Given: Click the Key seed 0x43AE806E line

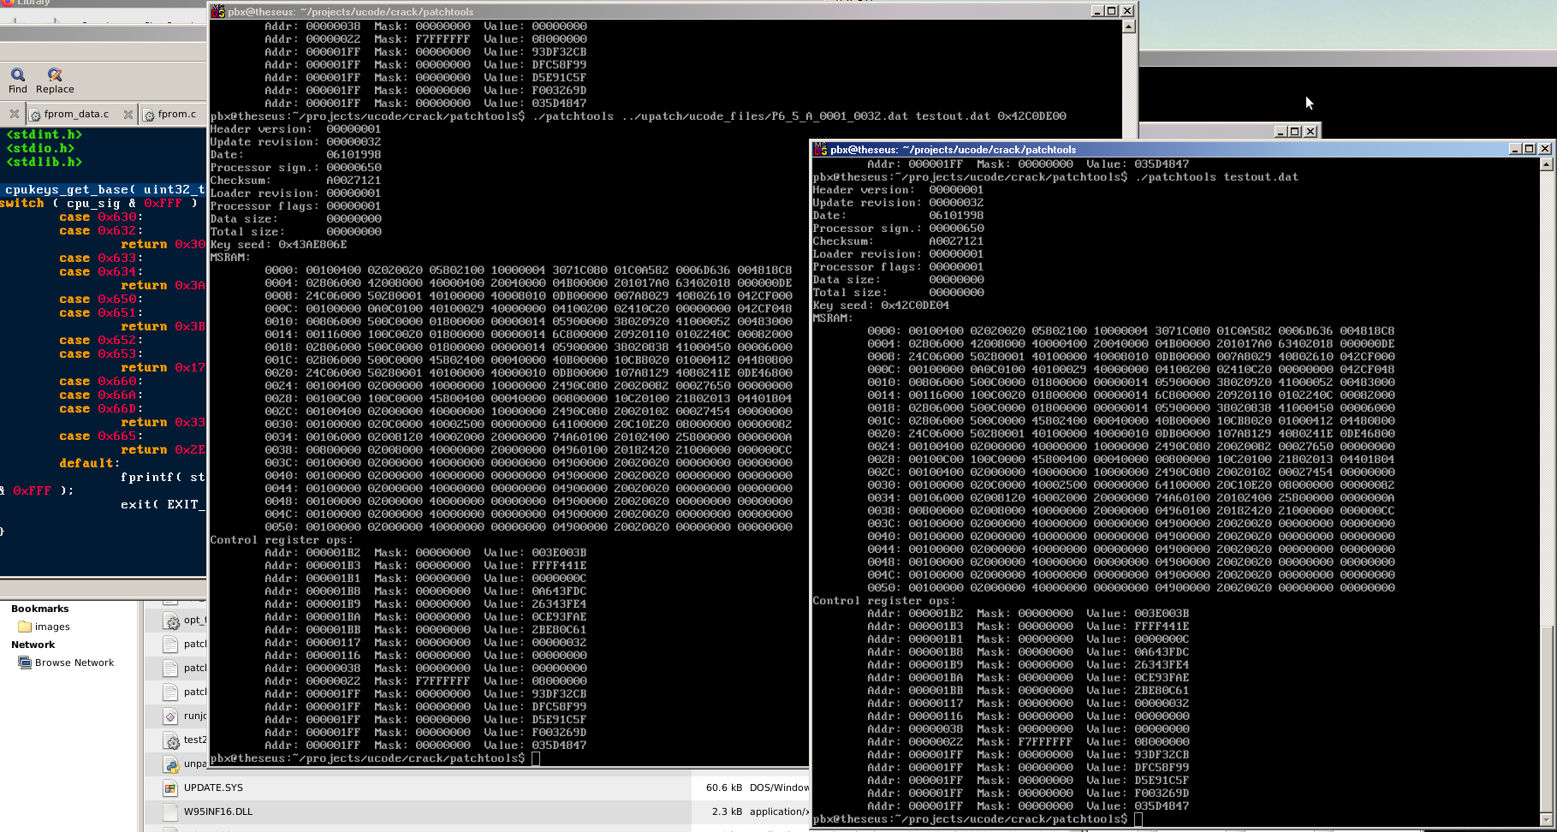Looking at the screenshot, I should tap(279, 245).
